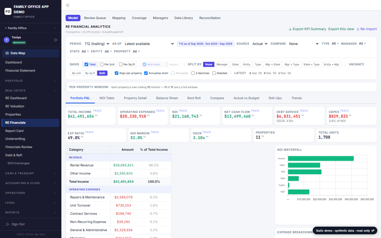
Task: Open the State All dropdown
Action: (x=85, y=52)
